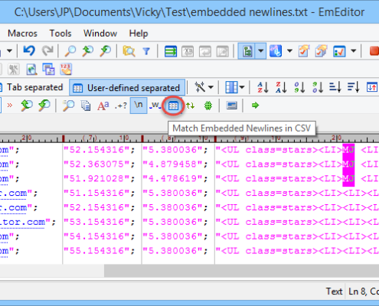Sort Z to A descending icon

pyautogui.click(x=281, y=87)
